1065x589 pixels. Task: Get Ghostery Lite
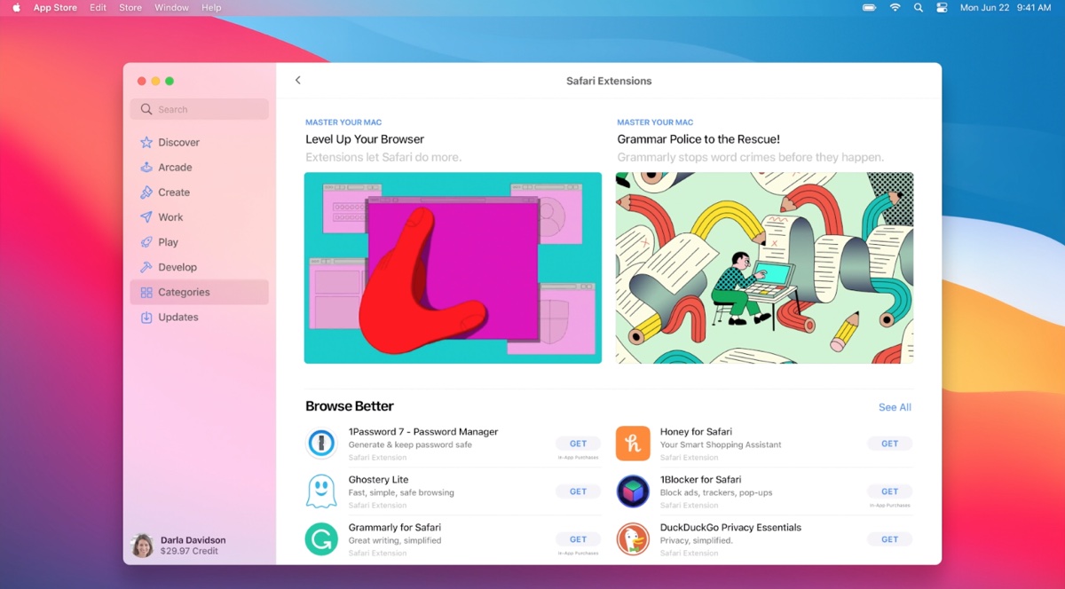coord(578,491)
